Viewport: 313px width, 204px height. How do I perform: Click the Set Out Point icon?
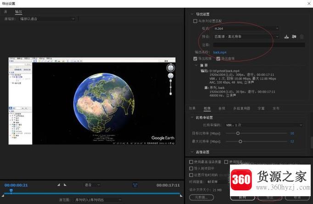click(65, 185)
